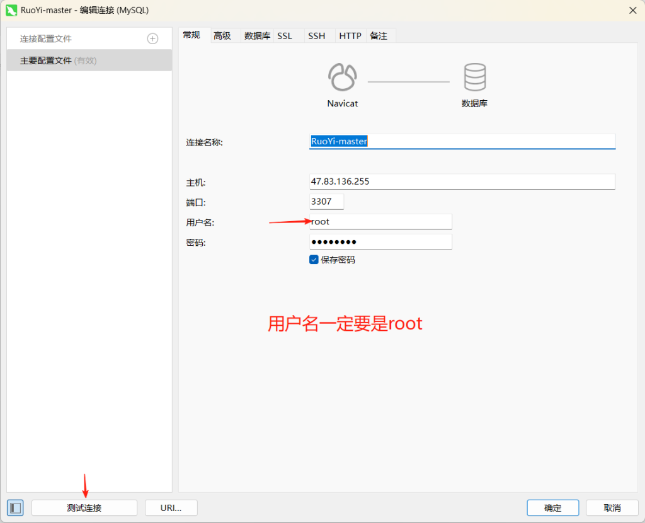Click the 连接配置文件 header text
Viewport: 645px width, 523px height.
[x=45, y=38]
